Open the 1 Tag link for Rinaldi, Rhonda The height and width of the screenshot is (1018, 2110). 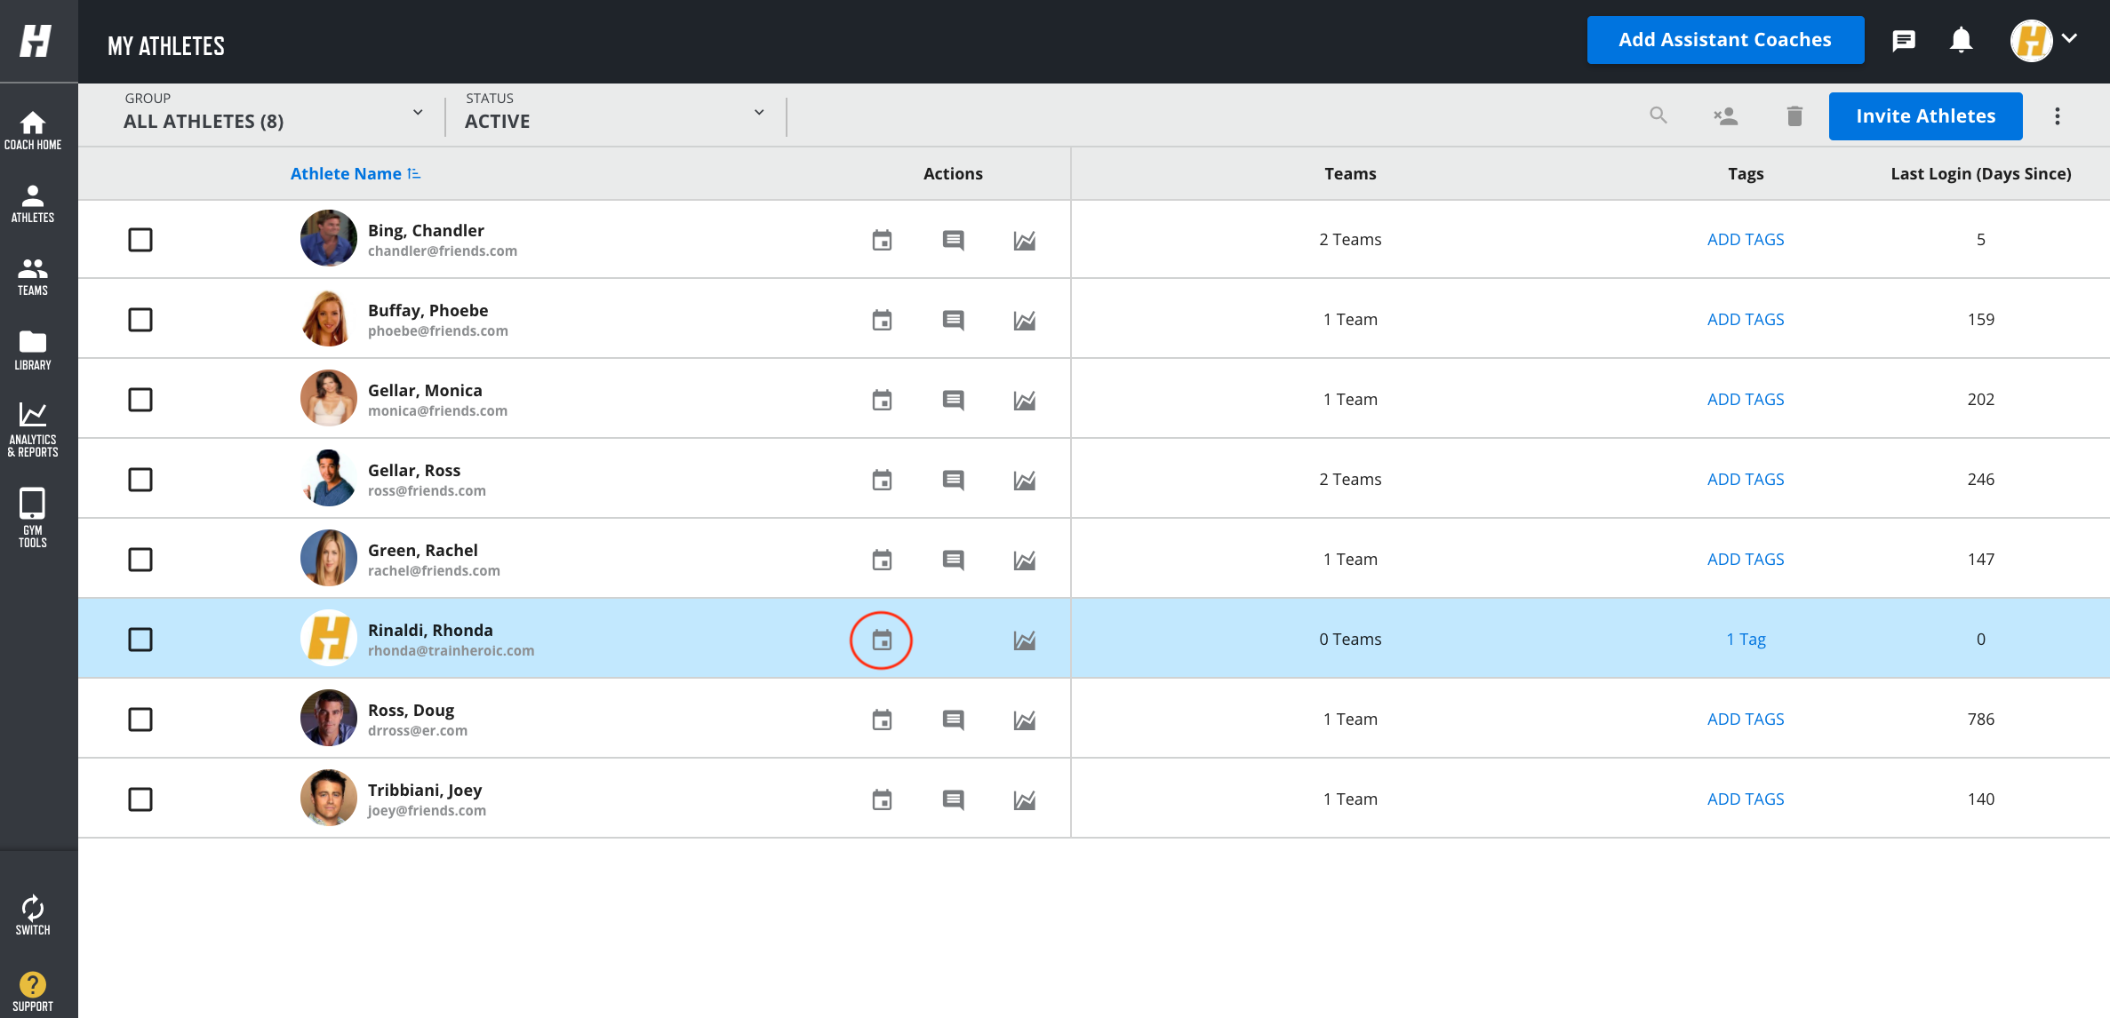click(x=1745, y=640)
